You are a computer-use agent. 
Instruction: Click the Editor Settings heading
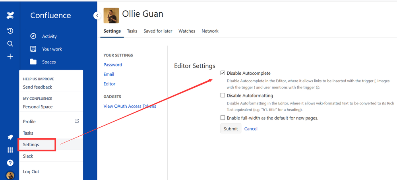tap(195, 66)
